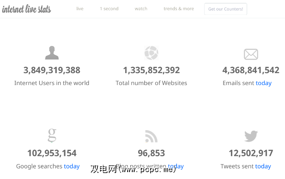Click the Tweets sent label text
This screenshot has height=179, width=285.
tap(237, 166)
